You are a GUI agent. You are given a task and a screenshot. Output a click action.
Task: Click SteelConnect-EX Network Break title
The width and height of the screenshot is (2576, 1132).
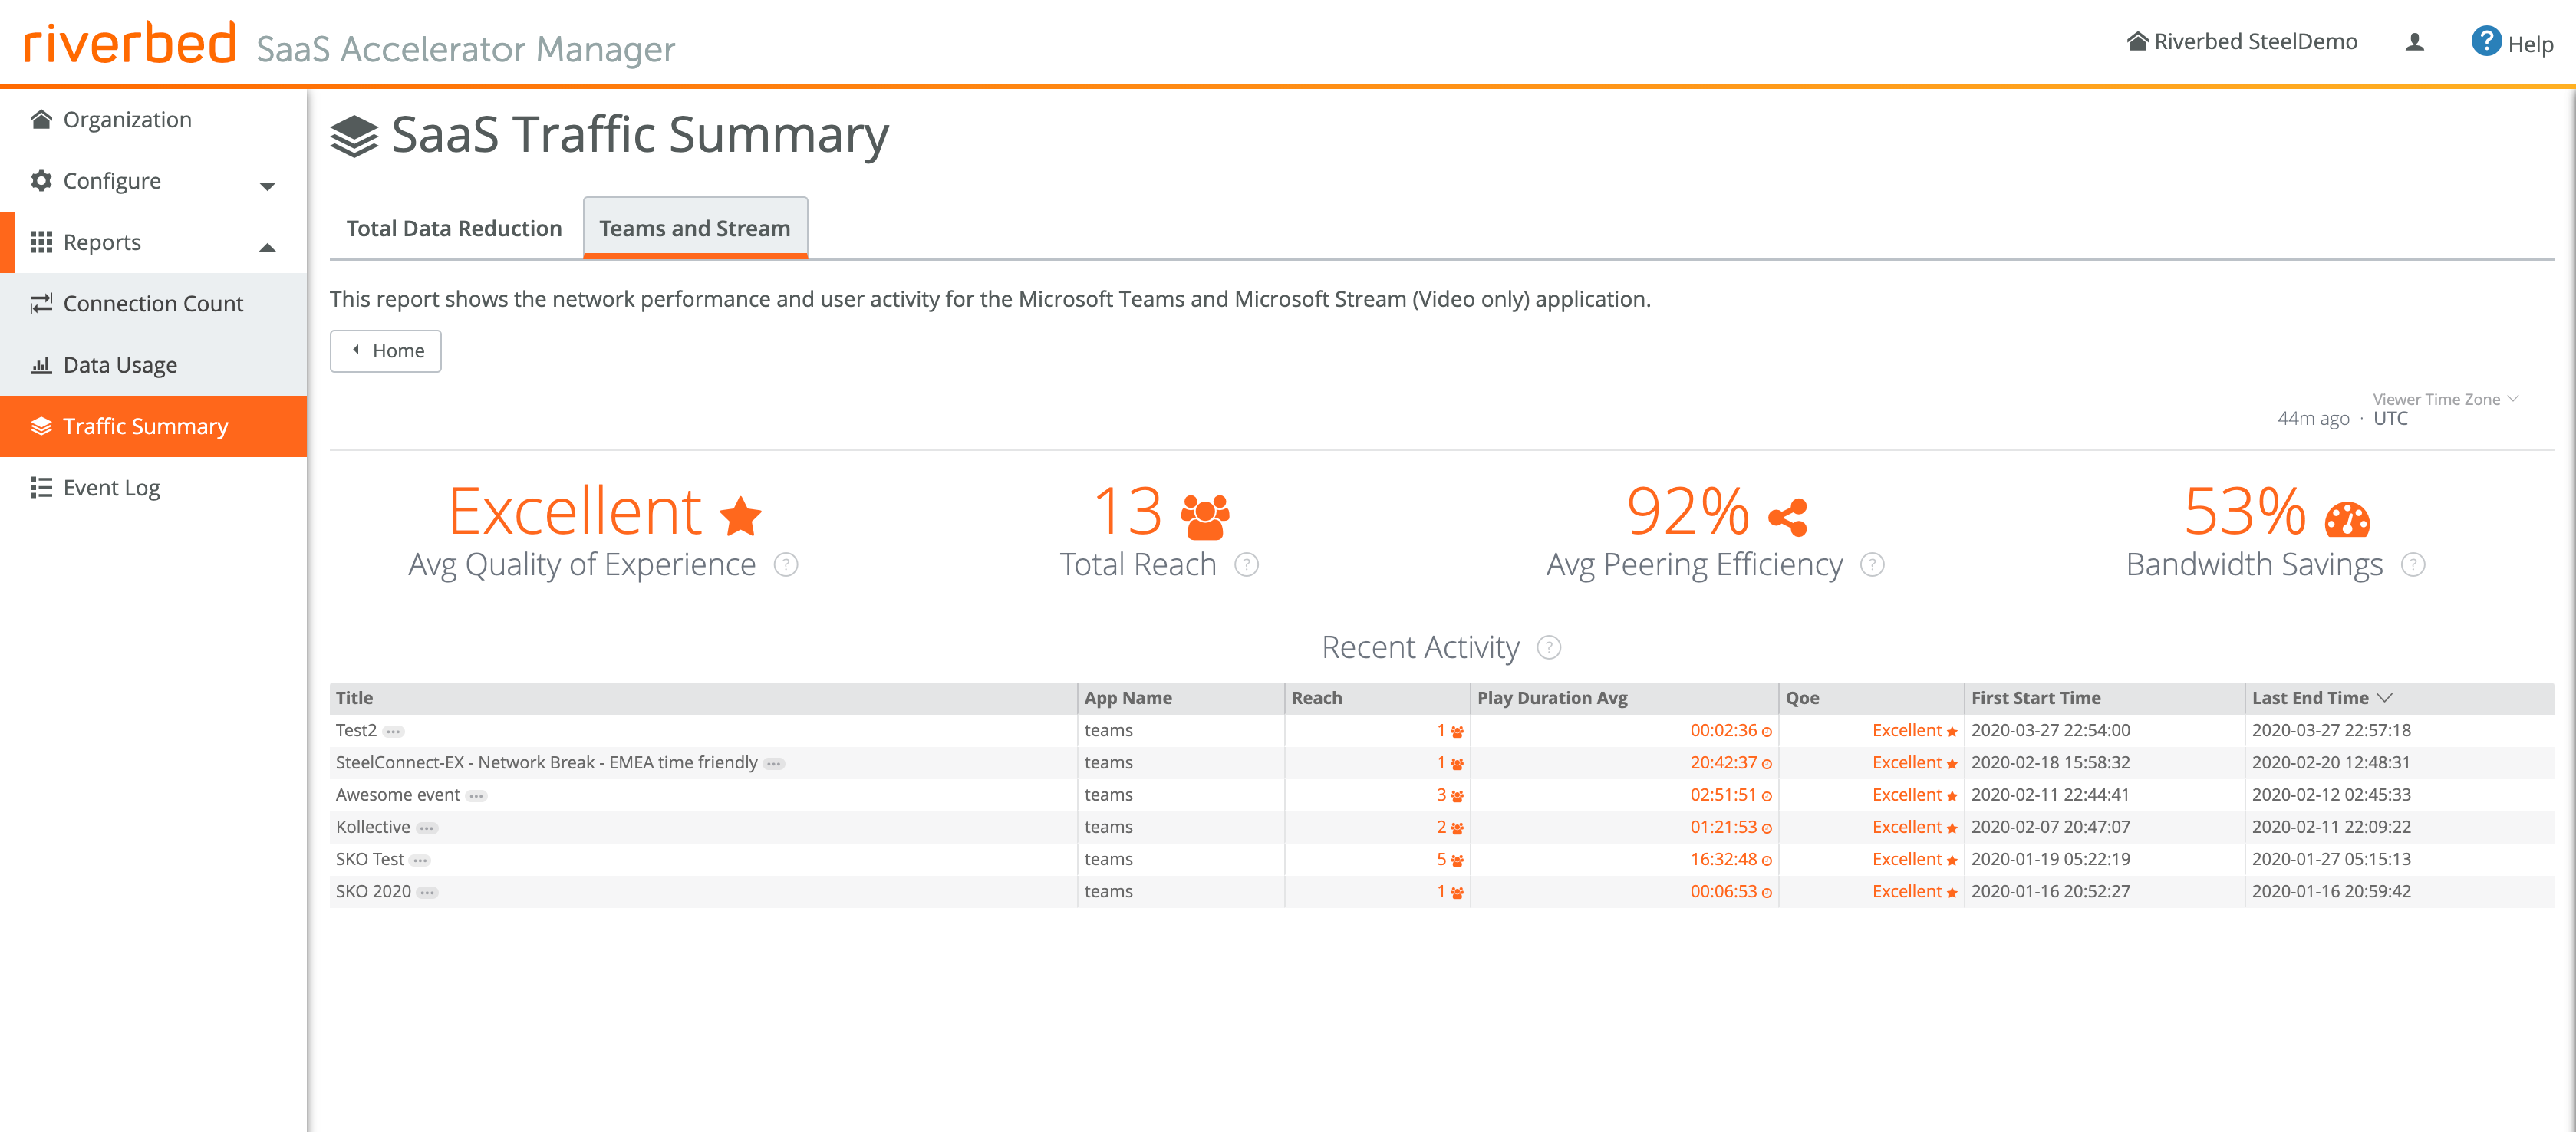point(546,763)
